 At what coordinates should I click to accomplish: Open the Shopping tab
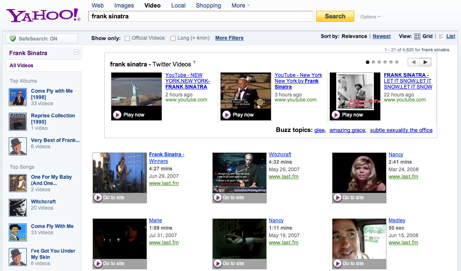(208, 5)
